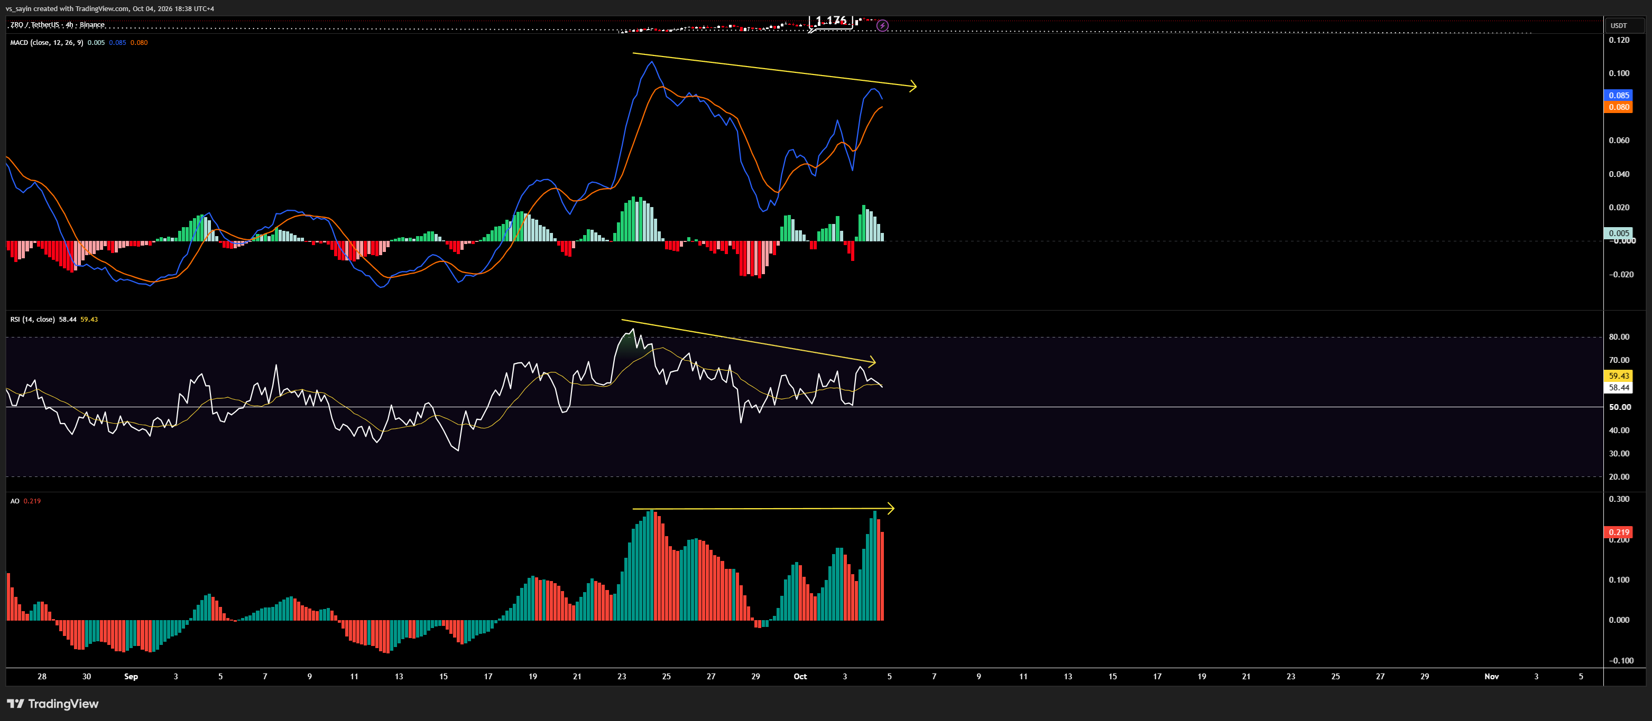The image size is (1652, 721).
Task: Click the Nov label on the time axis
Action: click(x=1492, y=676)
